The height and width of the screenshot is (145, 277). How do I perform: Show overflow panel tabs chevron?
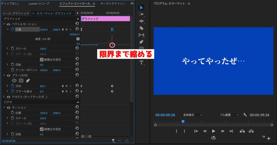click(x=132, y=3)
